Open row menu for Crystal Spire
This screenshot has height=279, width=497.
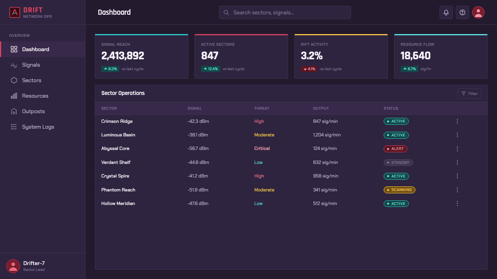457,176
